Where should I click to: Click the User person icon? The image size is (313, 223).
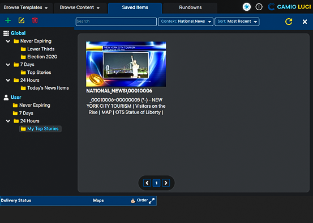click(x=6, y=98)
